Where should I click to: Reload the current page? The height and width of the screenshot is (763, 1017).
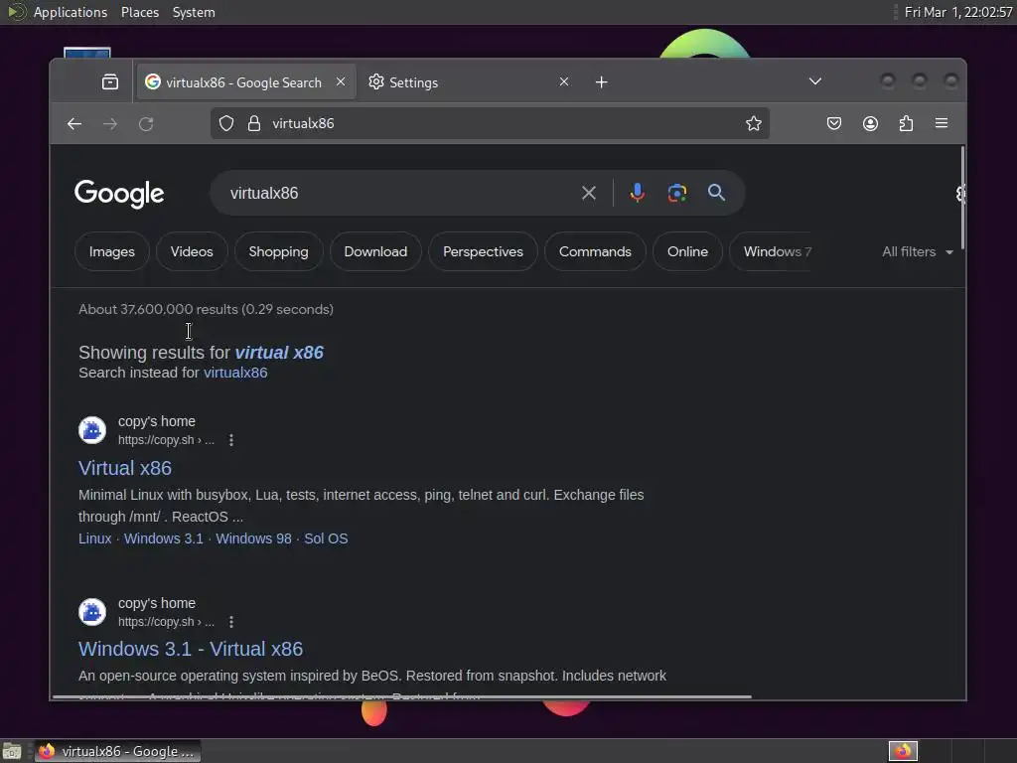click(x=146, y=124)
